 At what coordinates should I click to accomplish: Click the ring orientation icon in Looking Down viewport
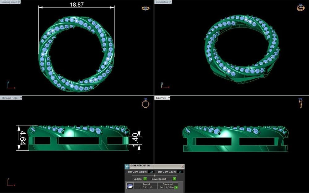tap(145, 8)
